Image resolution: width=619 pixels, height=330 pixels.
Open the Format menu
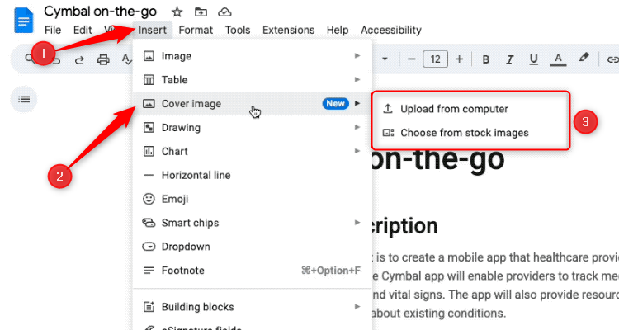tap(196, 30)
